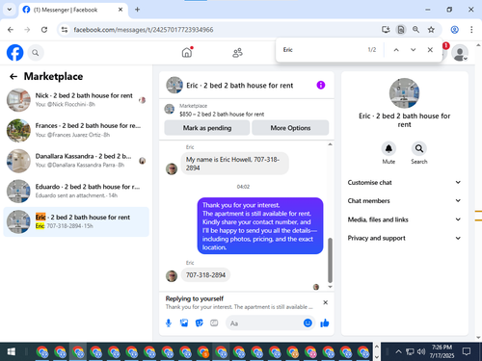Bookmark this page with the star icon
The height and width of the screenshot is (361, 482).
(431, 30)
